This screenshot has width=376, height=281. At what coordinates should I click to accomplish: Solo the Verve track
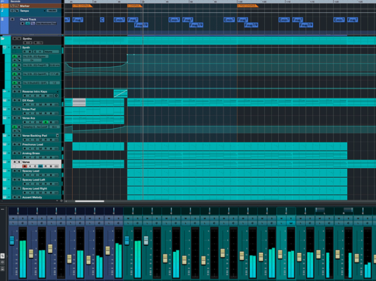click(x=20, y=162)
